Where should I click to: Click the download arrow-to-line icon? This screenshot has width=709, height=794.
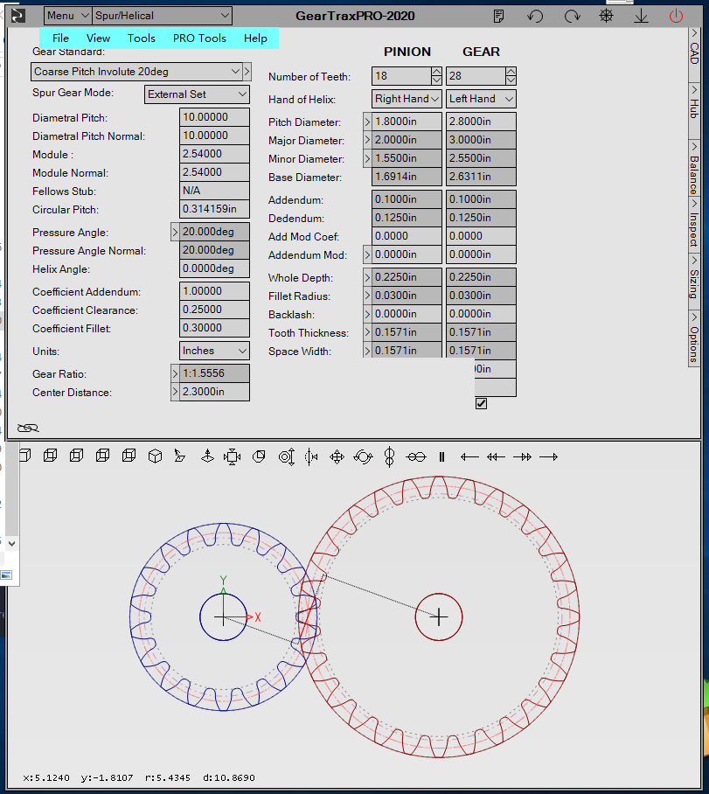coord(641,17)
